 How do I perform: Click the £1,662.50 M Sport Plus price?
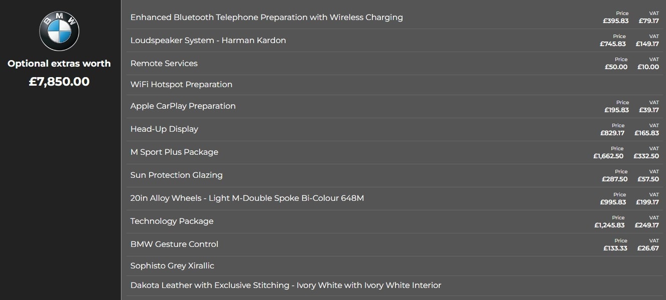click(608, 156)
